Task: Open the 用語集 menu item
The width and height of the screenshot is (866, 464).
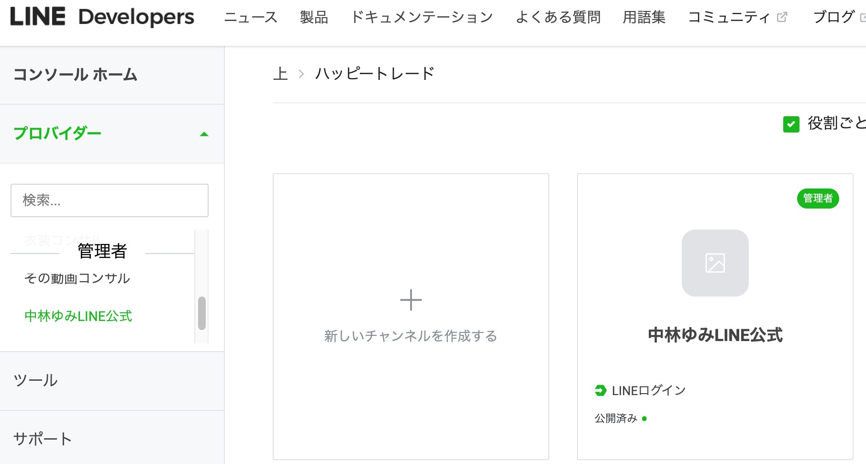Action: point(644,17)
